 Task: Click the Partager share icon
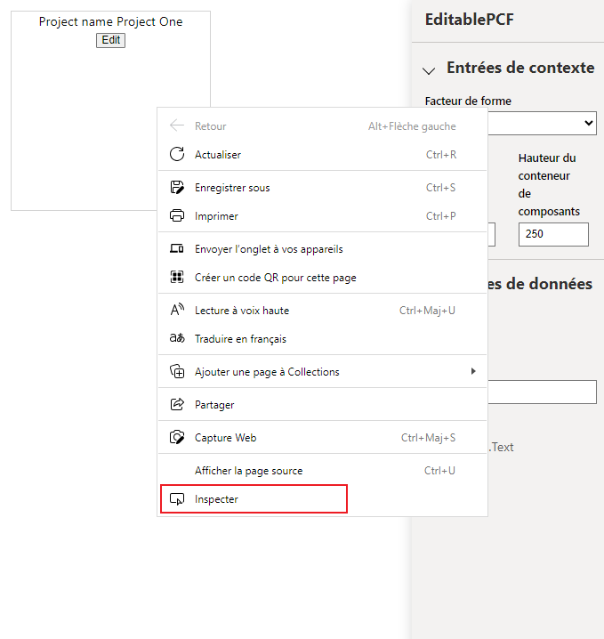[x=177, y=404]
